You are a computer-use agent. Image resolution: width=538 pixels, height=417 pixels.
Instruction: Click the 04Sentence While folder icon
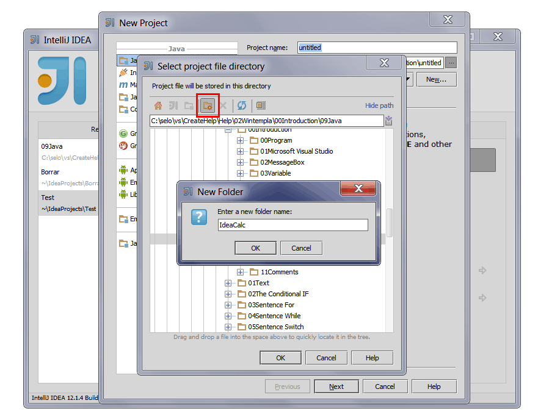click(x=242, y=316)
